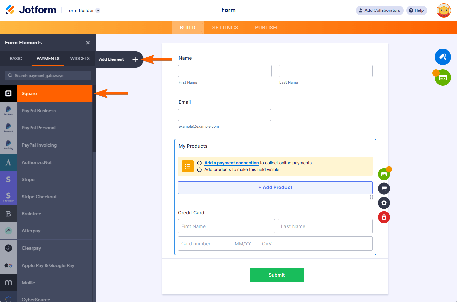Switch to the PUBLISH tab
This screenshot has height=302, width=457.
(x=266, y=28)
